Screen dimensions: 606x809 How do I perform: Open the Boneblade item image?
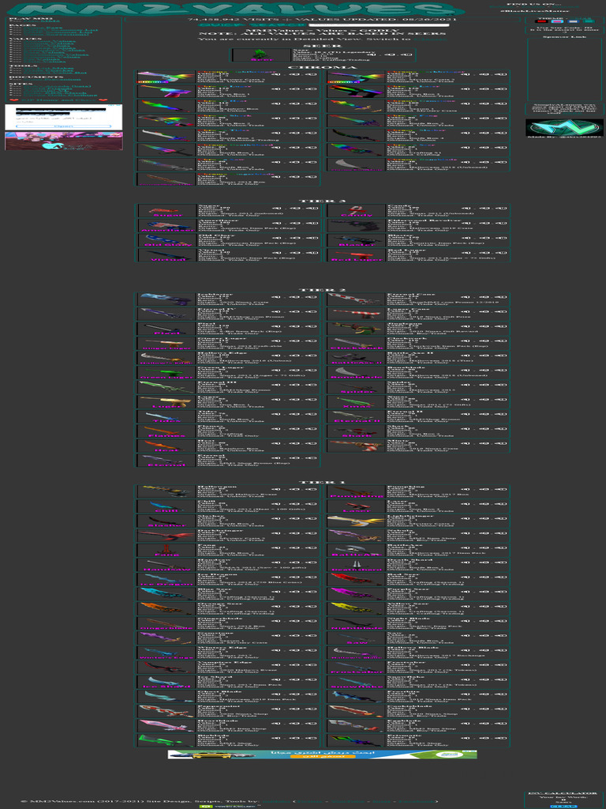356,373
